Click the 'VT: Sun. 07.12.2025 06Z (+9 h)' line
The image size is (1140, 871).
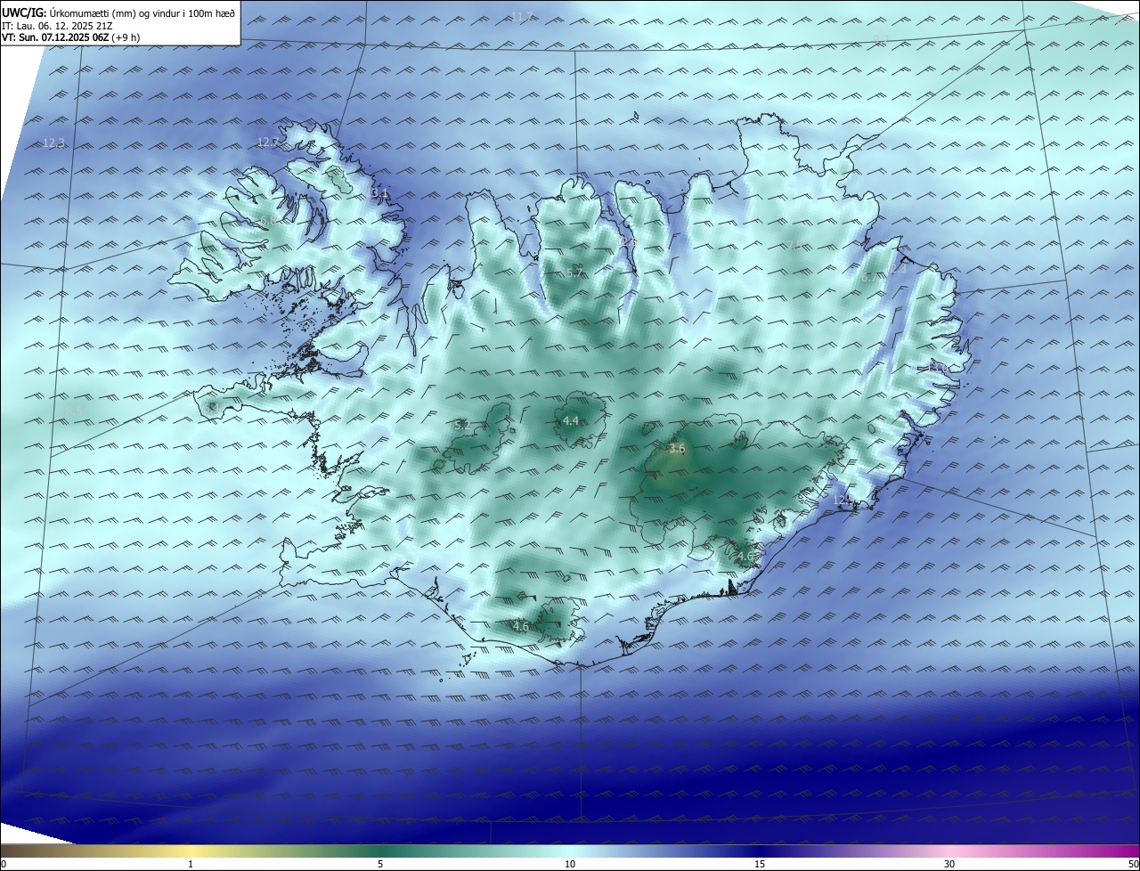70,37
